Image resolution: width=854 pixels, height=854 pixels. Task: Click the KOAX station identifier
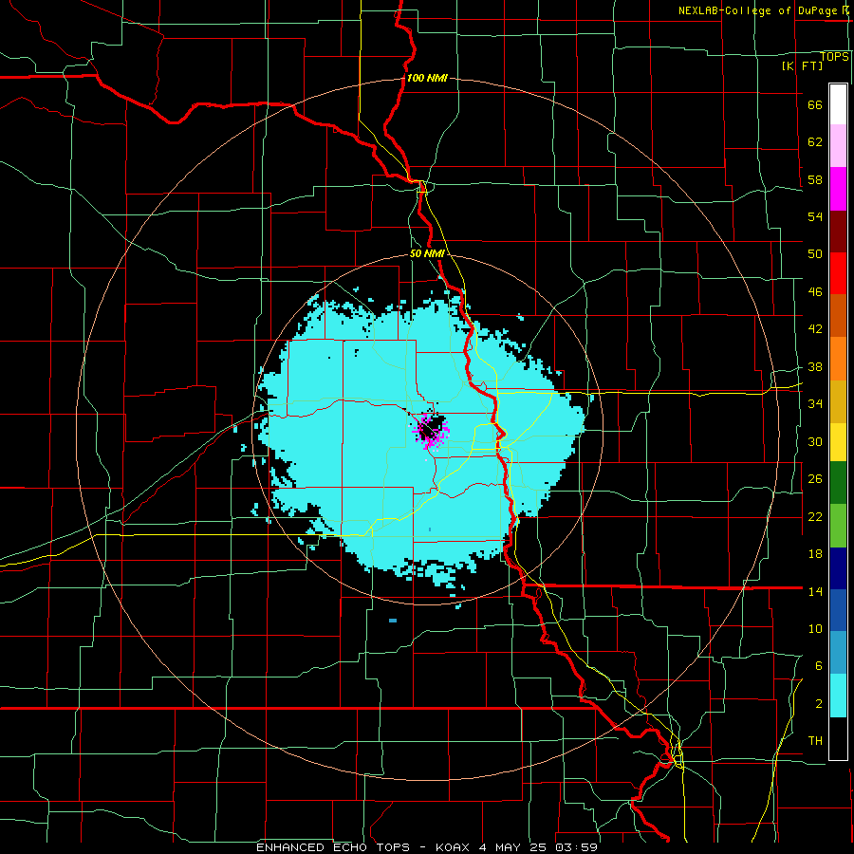point(452,847)
